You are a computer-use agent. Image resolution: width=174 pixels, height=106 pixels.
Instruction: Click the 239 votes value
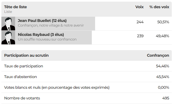pyautogui.click(x=140, y=36)
